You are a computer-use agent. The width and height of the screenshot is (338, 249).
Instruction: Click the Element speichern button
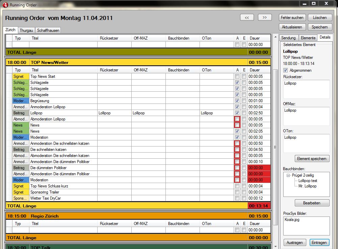click(312, 158)
